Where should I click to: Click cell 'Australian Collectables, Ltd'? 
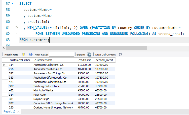(55, 82)
